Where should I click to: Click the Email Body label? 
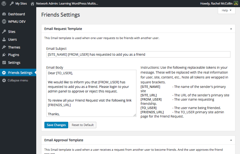tap(55, 67)
